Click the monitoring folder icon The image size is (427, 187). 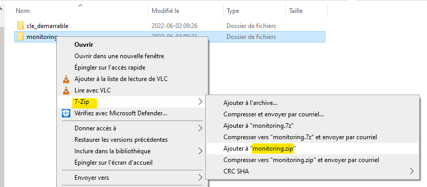pos(20,36)
